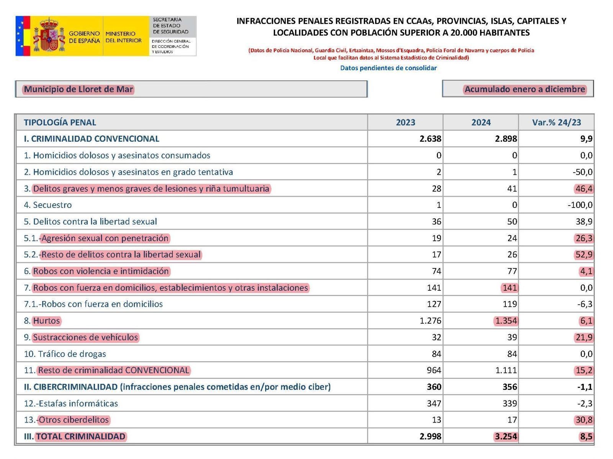Select the Municipio de Lloret de Mar field
This screenshot has width=613, height=459.
click(191, 89)
